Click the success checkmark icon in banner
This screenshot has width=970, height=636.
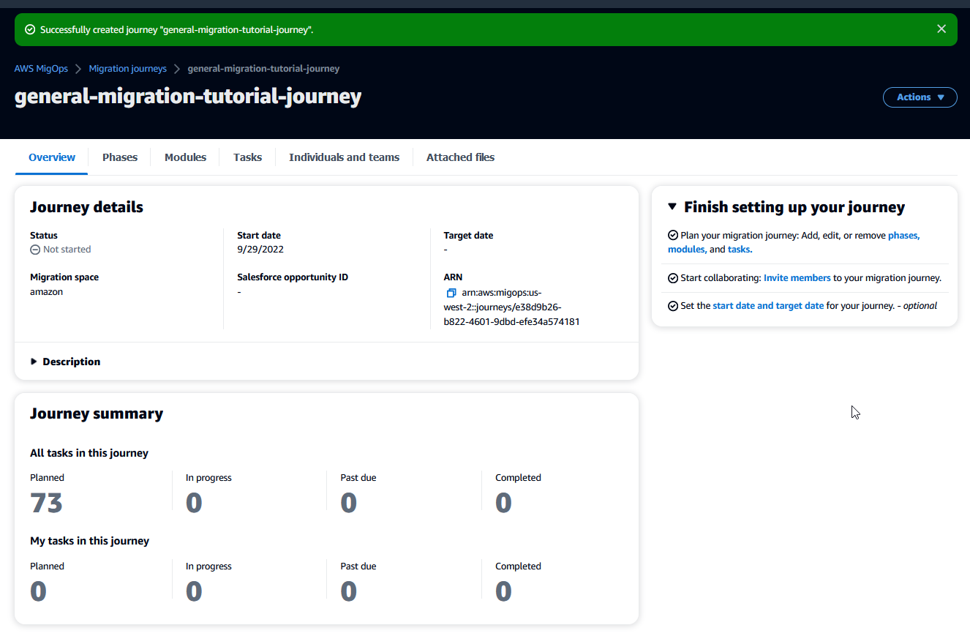[x=30, y=30]
